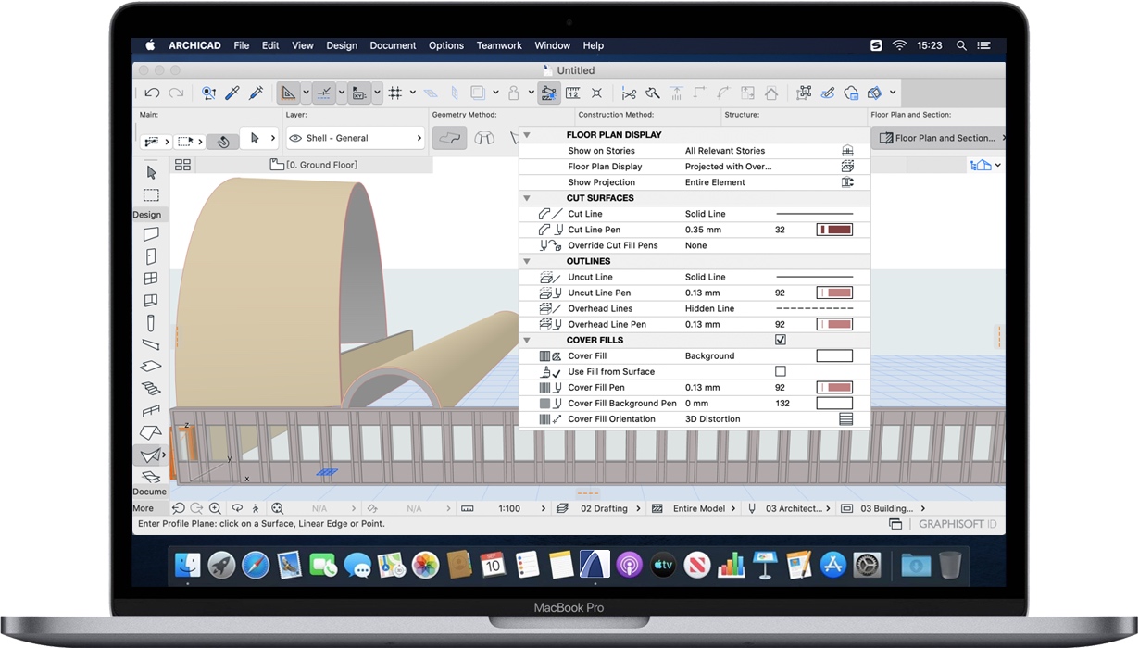Choose the Door tool in the Design toolbox
Screen dimensions: 1139x648
[x=150, y=256]
